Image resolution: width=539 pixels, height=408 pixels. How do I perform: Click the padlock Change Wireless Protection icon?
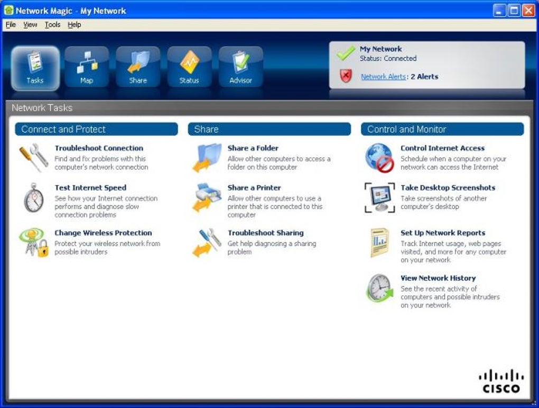coord(34,243)
